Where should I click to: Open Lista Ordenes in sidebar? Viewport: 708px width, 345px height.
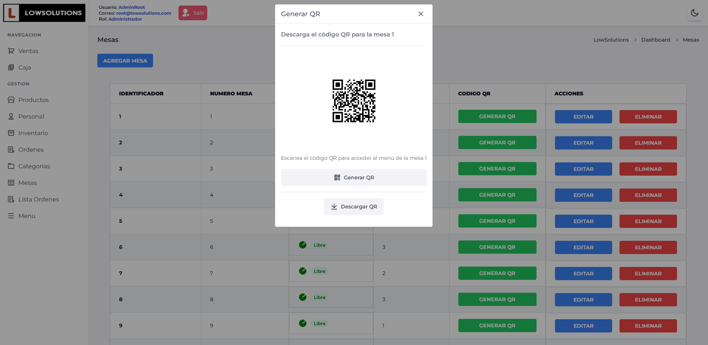point(38,199)
